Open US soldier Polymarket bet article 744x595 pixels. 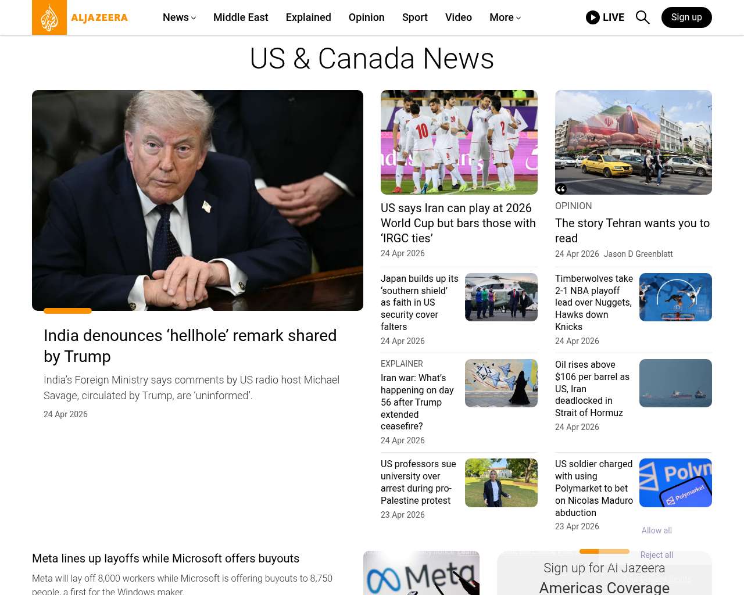594,488
